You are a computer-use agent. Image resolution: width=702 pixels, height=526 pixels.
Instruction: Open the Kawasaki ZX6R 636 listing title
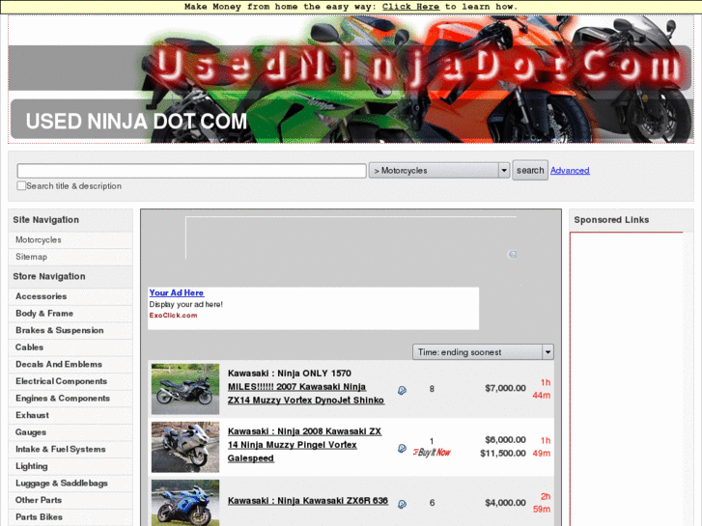[x=308, y=501]
